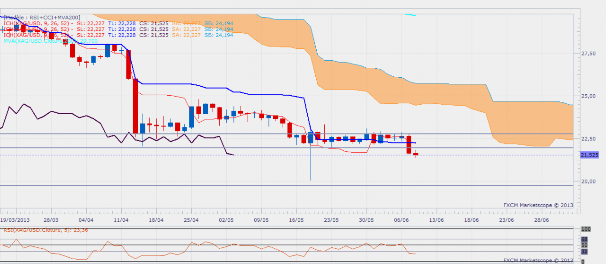Click the last small red candle
606x264 pixels.
pyautogui.click(x=416, y=154)
